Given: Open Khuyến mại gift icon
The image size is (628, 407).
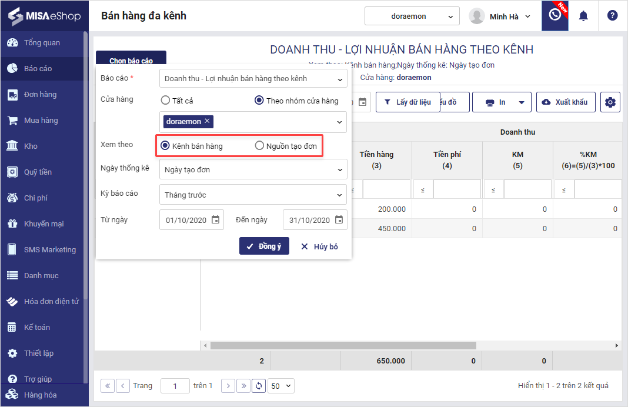Looking at the screenshot, I should (12, 224).
